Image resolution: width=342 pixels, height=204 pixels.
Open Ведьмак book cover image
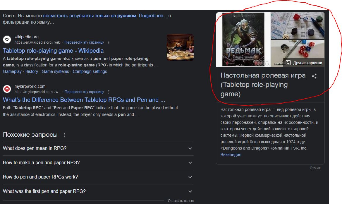point(243,39)
